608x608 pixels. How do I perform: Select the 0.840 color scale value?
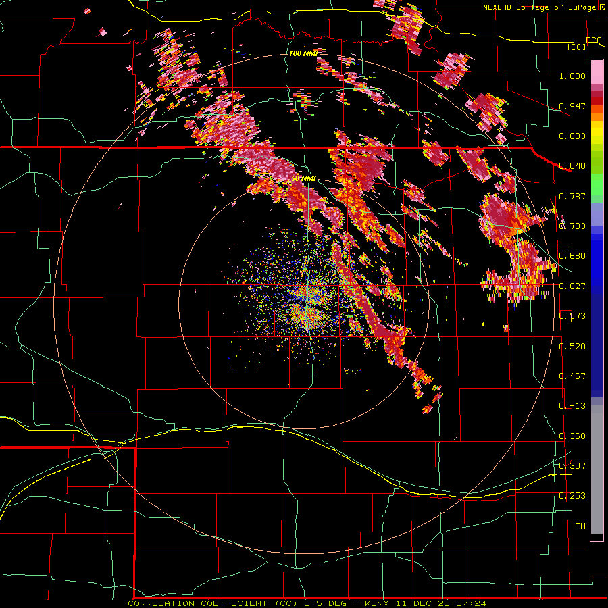pos(572,166)
